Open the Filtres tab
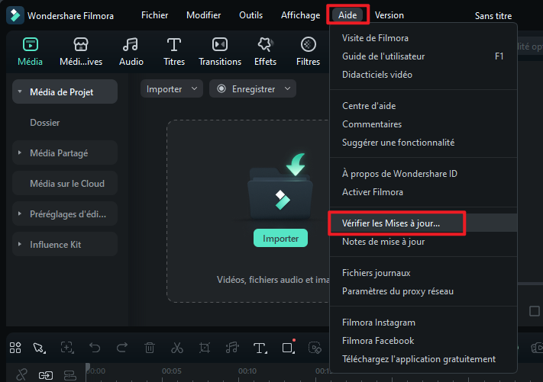543x382 pixels. [308, 52]
